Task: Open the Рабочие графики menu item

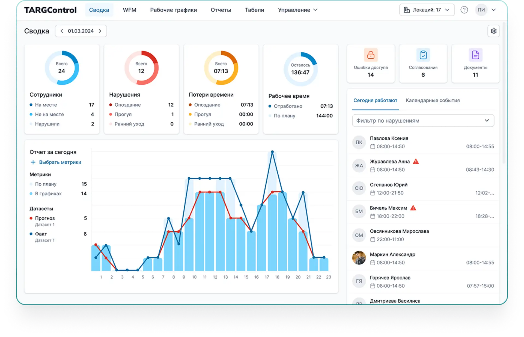Action: 173,10
